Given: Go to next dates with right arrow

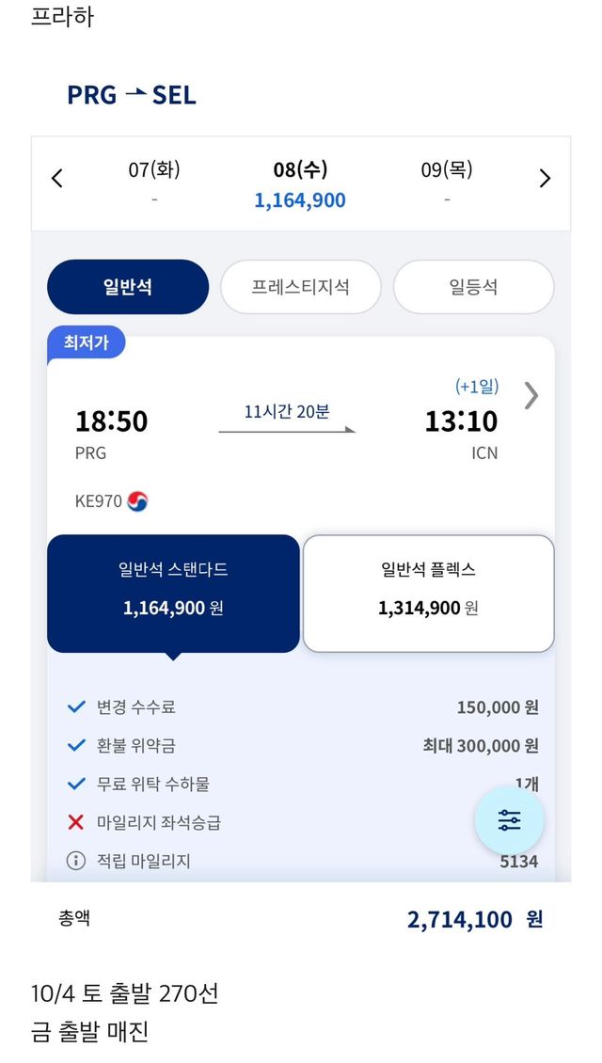Looking at the screenshot, I should pos(545,179).
